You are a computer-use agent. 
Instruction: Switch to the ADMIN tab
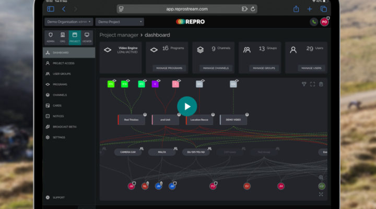[51, 37]
